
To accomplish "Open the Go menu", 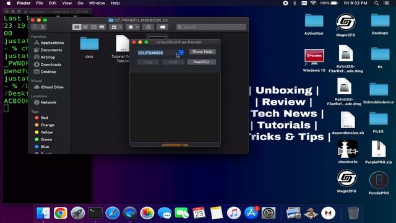I will [80, 3].
